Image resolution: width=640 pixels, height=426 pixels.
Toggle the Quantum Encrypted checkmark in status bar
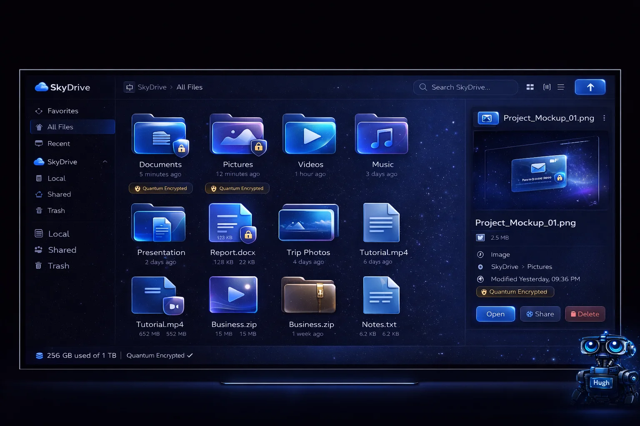[190, 355]
